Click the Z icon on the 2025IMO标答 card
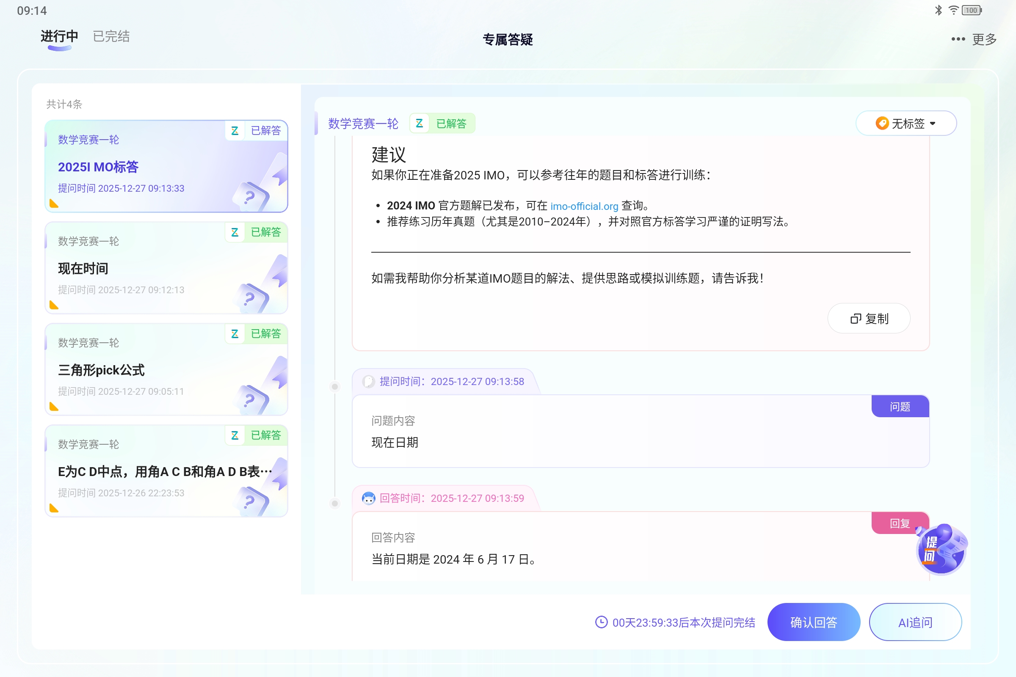Image resolution: width=1016 pixels, height=677 pixels. (235, 131)
